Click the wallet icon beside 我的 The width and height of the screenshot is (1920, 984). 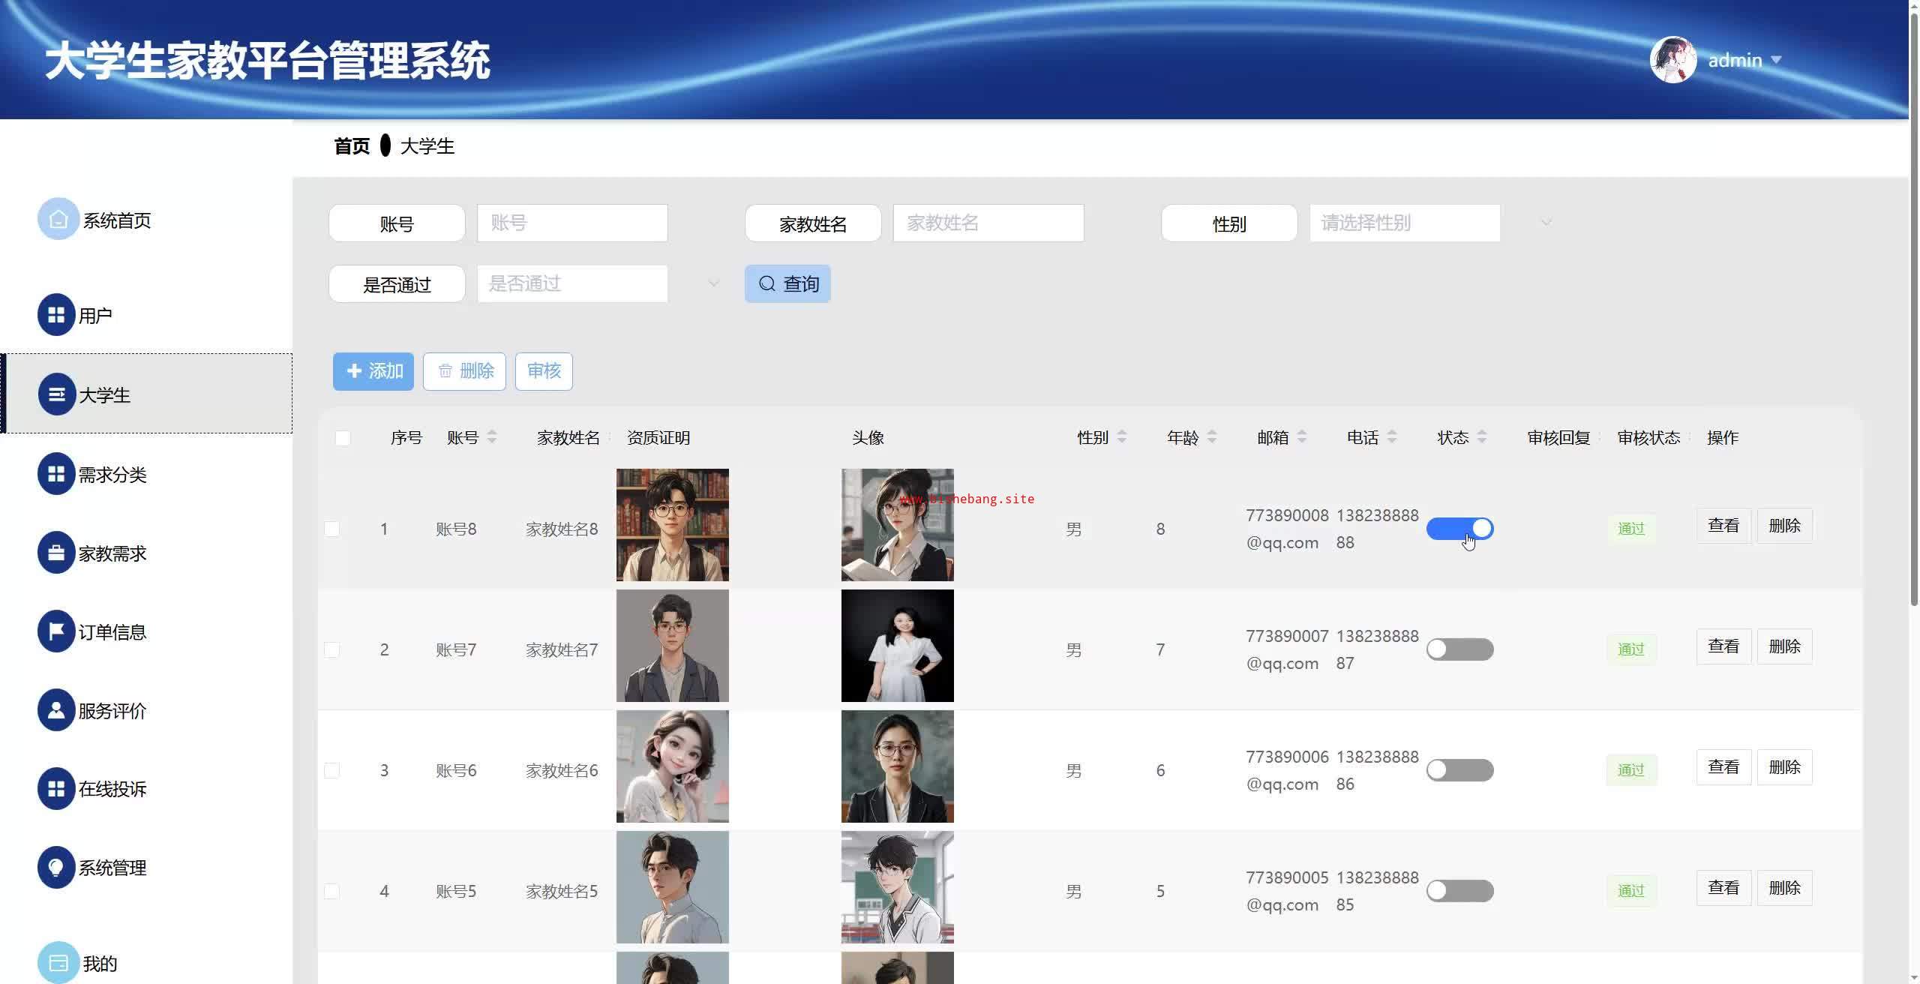58,962
